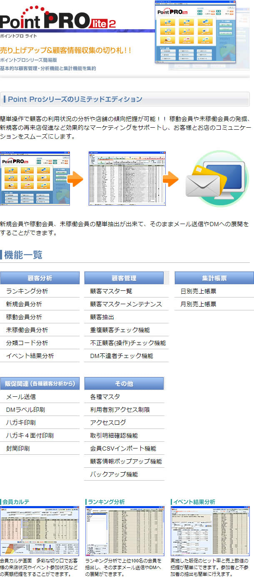Click the 会員カルテ section heading
Image resolution: width=254 pixels, height=577 pixels.
click(x=15, y=501)
